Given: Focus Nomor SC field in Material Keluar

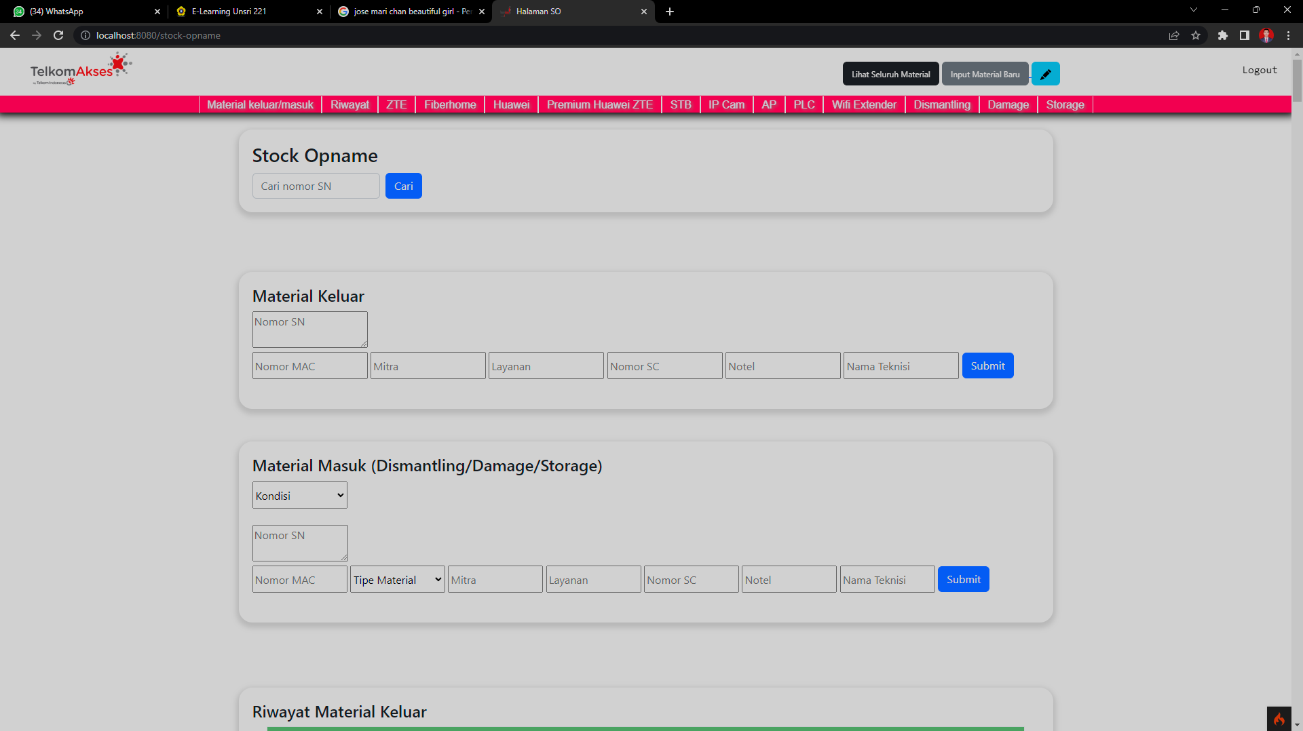Looking at the screenshot, I should [665, 365].
